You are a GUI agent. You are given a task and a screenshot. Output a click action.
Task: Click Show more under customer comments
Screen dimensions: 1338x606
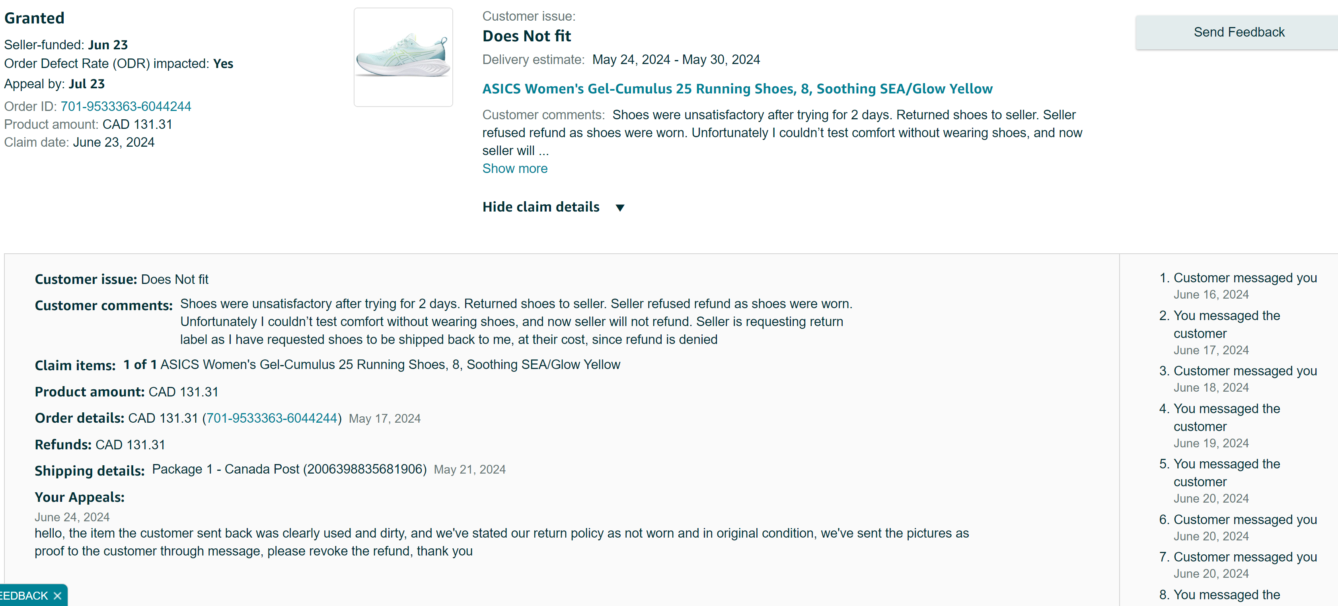coord(515,169)
